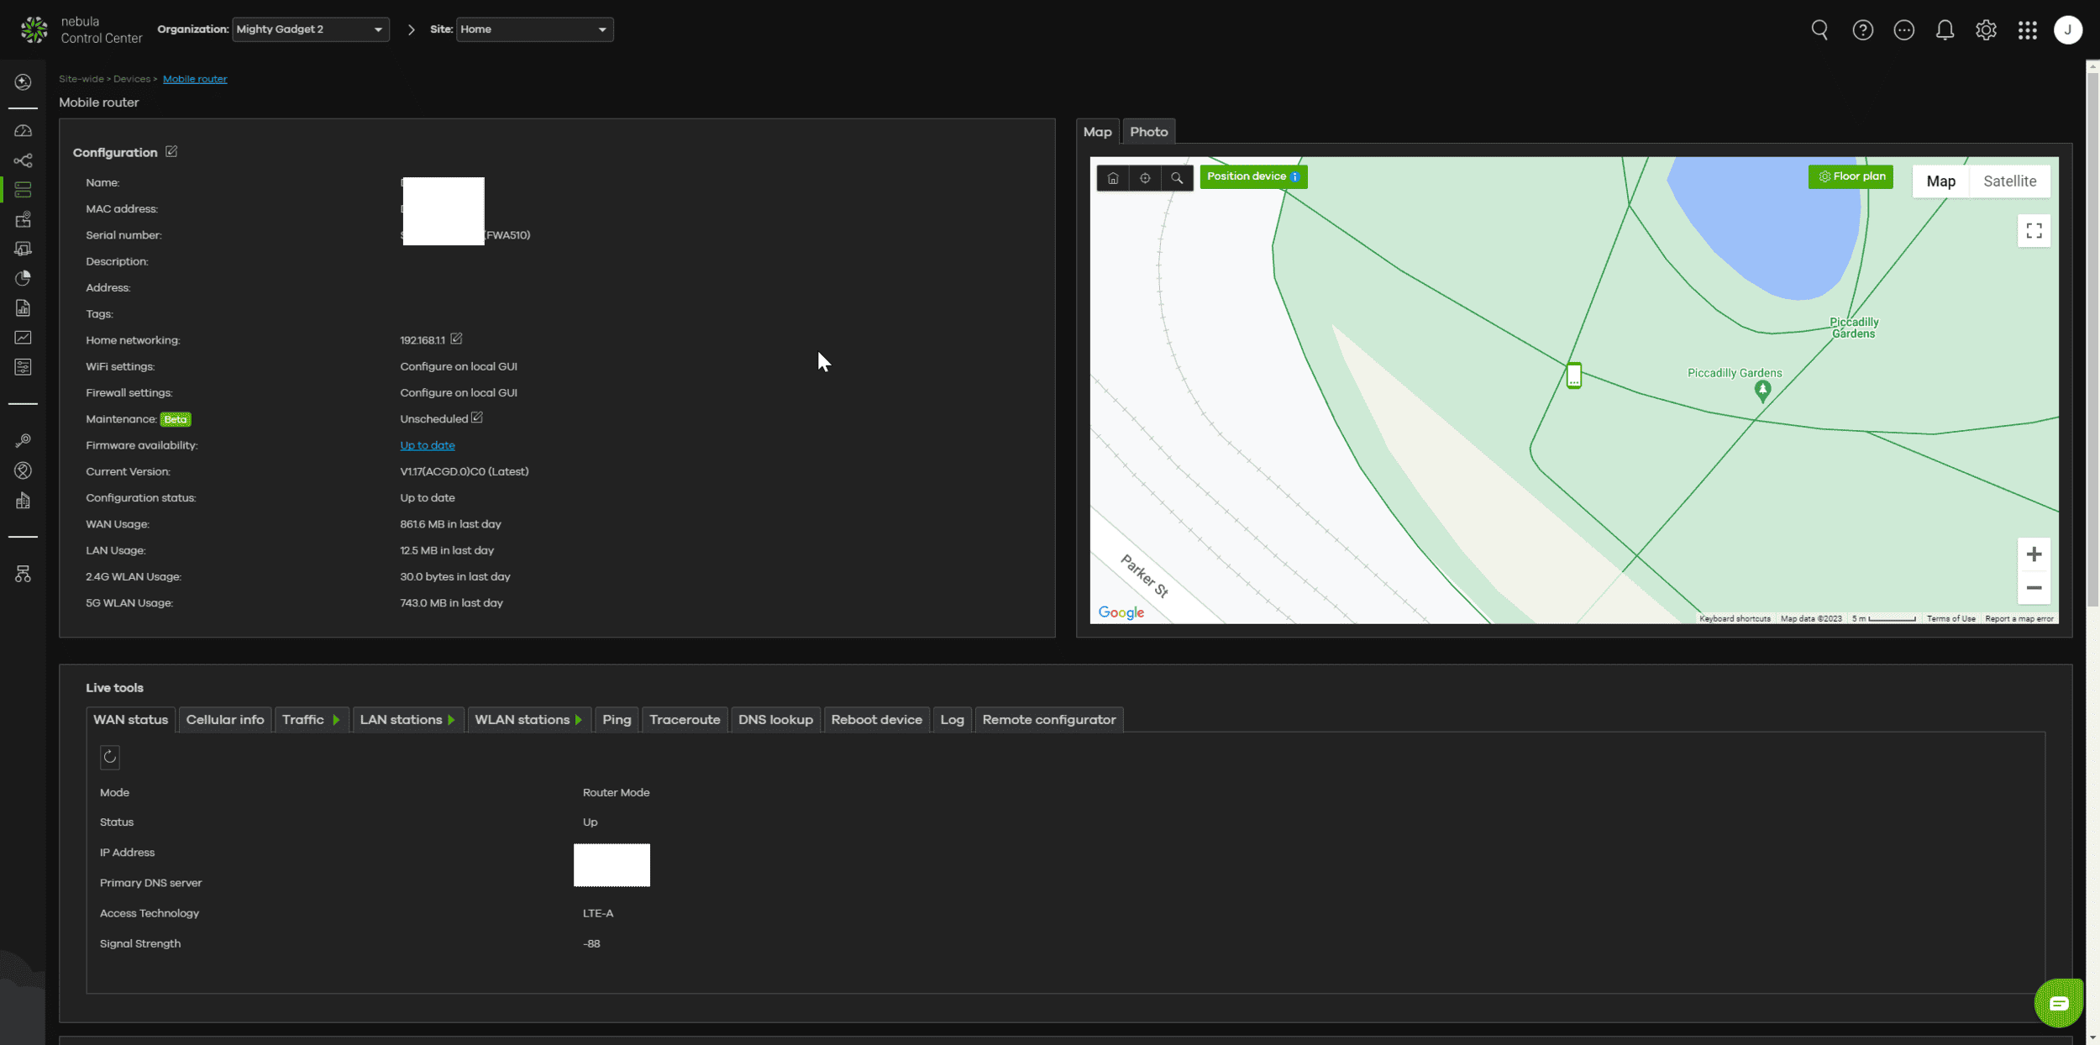
Task: Open the notifications bell
Action: click(1945, 30)
